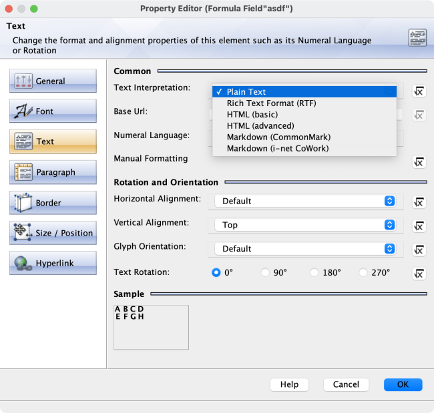Open formula editor for Text Interpretation
This screenshot has width=434, height=413.
click(x=419, y=91)
